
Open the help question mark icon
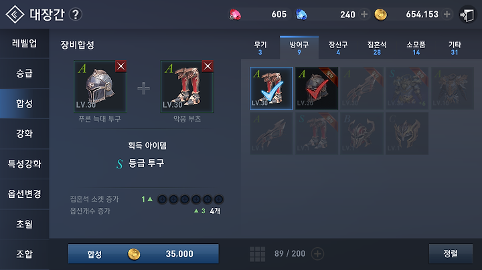(x=76, y=15)
